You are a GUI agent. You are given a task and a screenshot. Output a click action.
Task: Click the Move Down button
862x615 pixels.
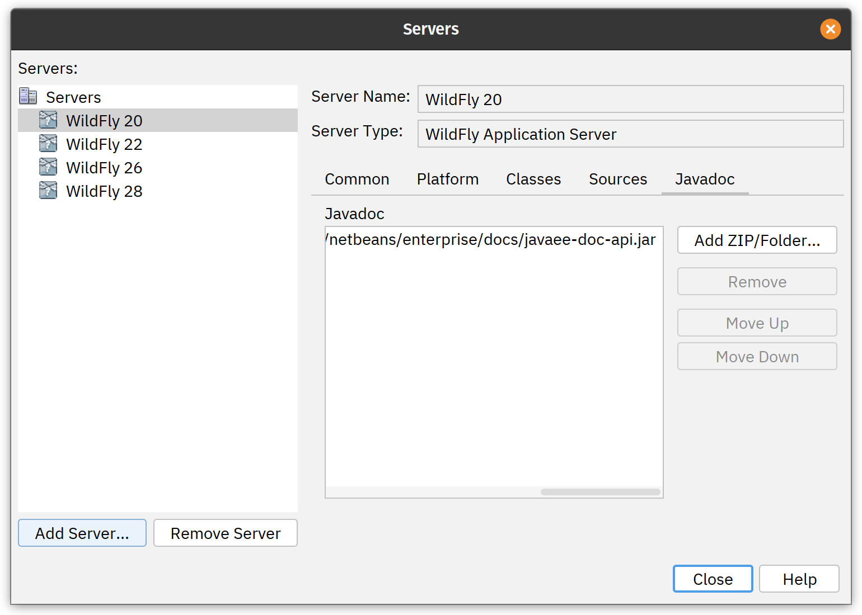(757, 356)
